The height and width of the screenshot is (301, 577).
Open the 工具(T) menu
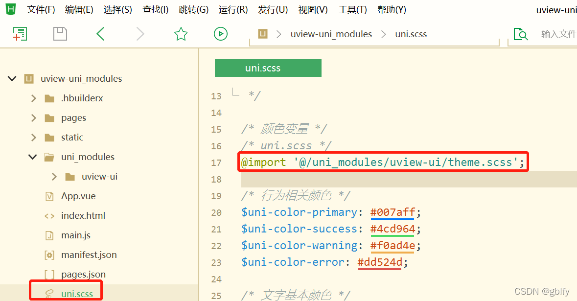352,10
